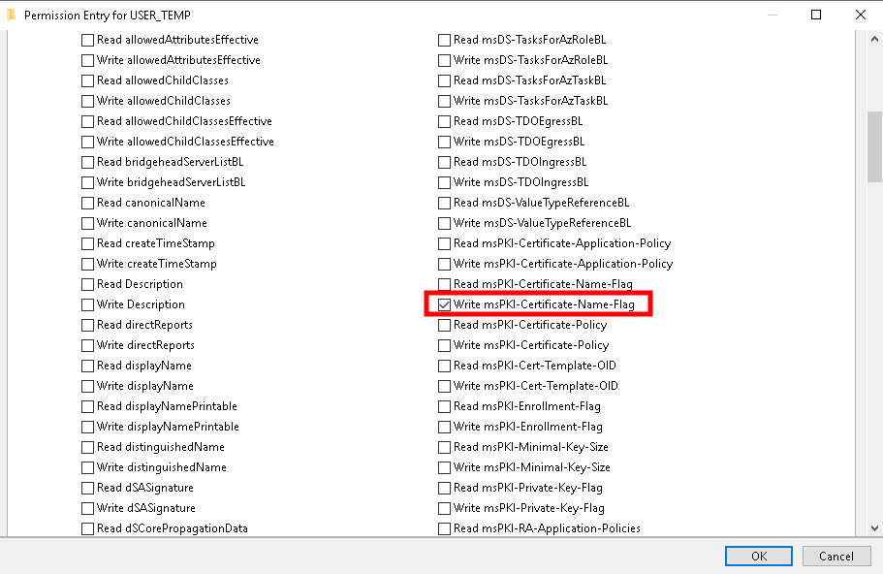Screen dimensions: 883x574
Task: Check Read msPKI-Enrollment-Flag box
Action: (445, 406)
